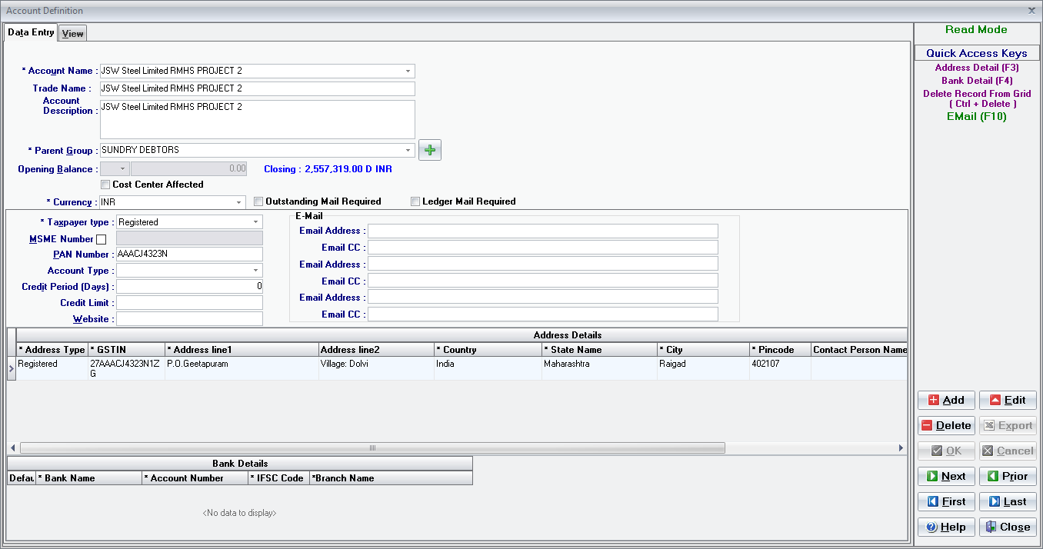Click the Raigad city cell

[703, 368]
